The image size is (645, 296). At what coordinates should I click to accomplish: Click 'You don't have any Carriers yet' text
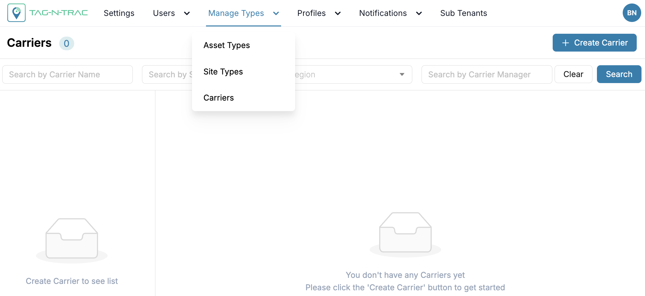tap(405, 275)
